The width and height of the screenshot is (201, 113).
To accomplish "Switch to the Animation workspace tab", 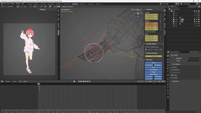I will [75, 4].
